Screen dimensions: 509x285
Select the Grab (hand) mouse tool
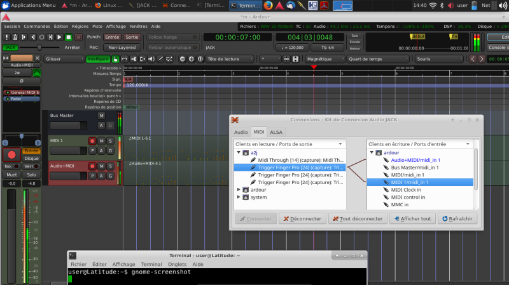coord(115,59)
